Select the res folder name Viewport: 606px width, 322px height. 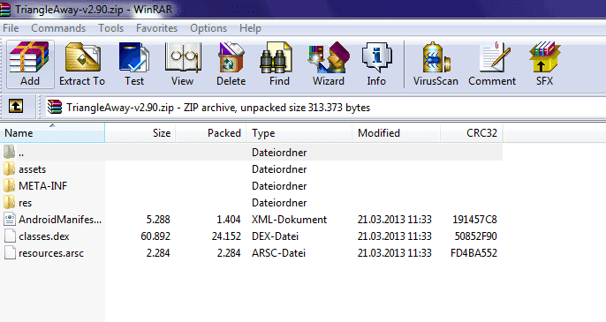(25, 203)
